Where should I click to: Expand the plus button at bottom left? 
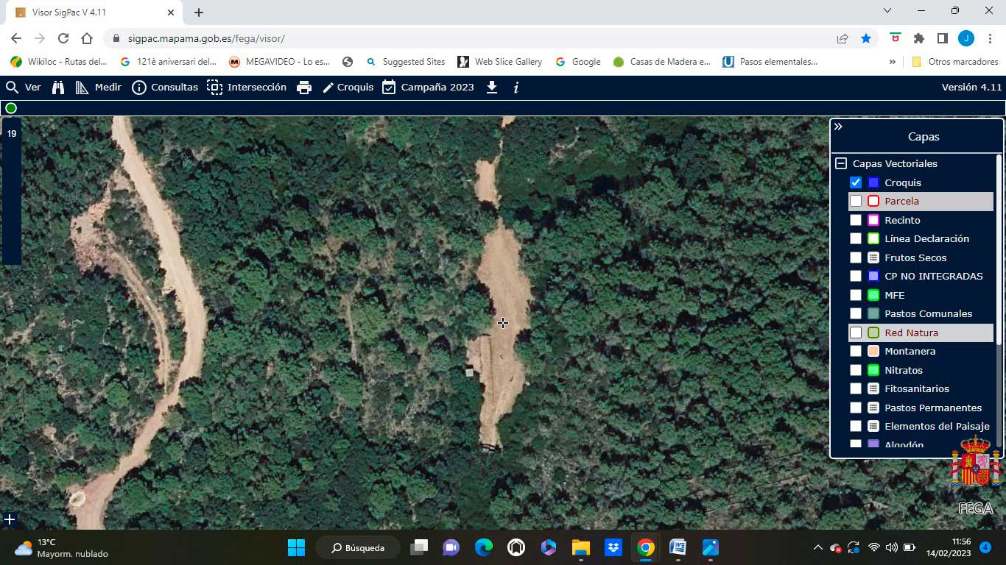point(10,519)
